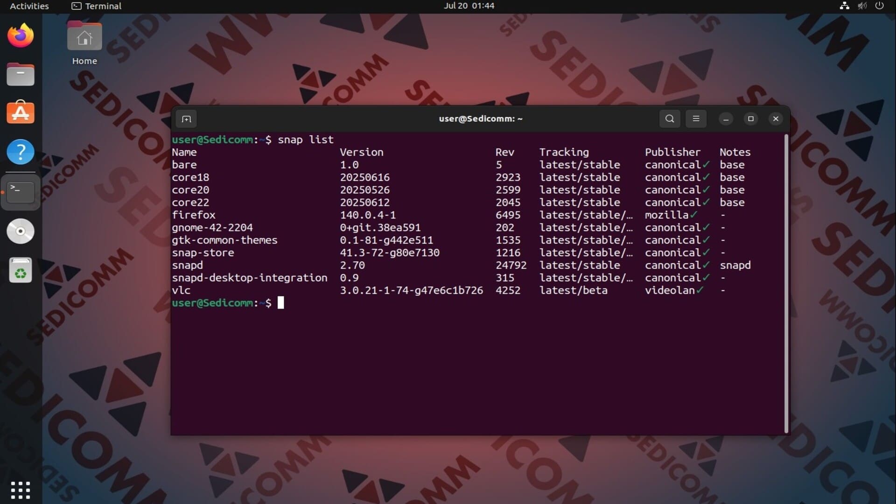Open the disc drive icon in dock
896x504 pixels.
point(21,231)
